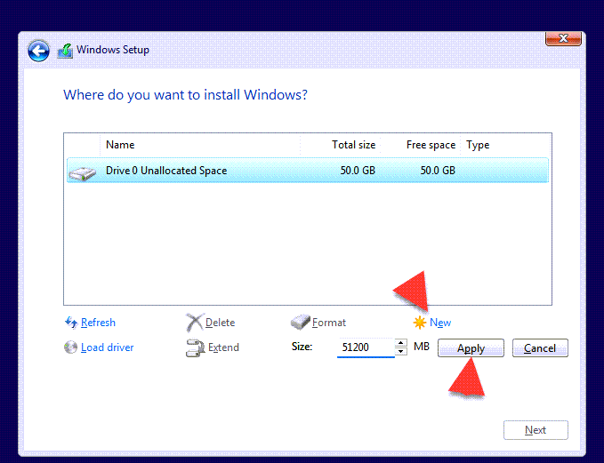Sort by the Total size column header
Viewport: 604px width, 463px height.
(353, 145)
